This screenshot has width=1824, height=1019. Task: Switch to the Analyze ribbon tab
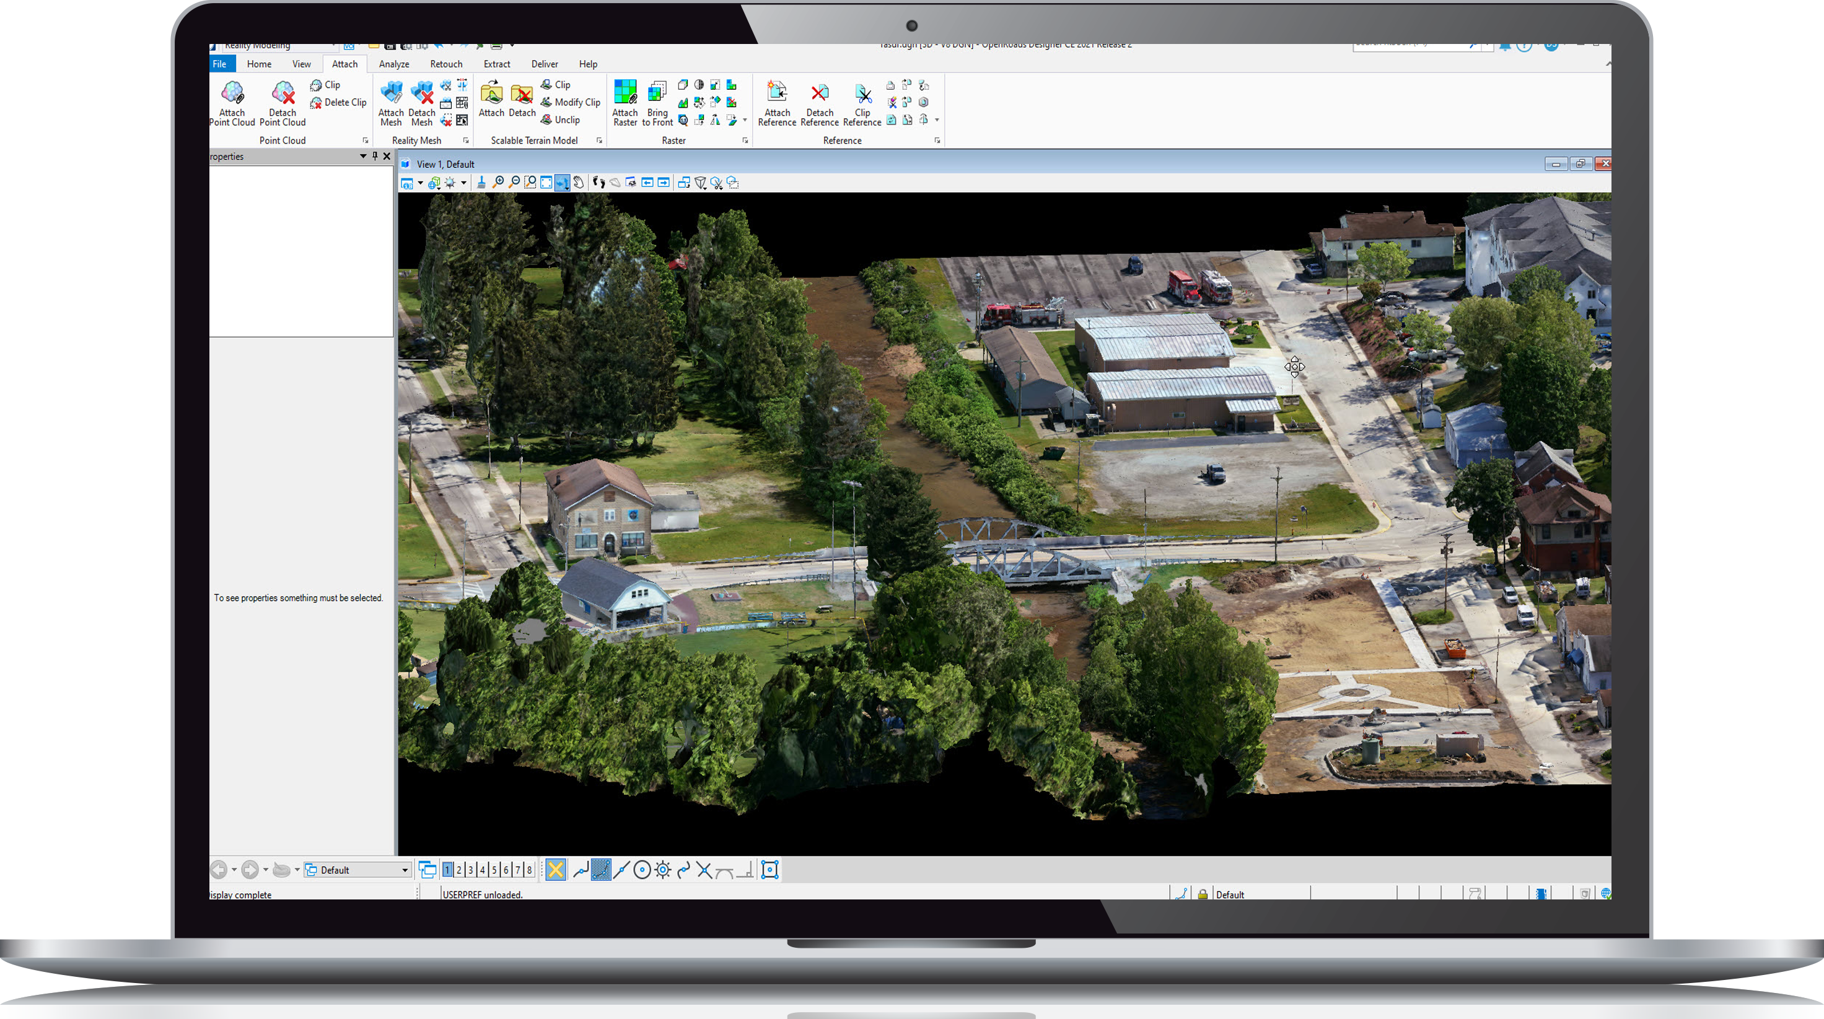pyautogui.click(x=393, y=64)
